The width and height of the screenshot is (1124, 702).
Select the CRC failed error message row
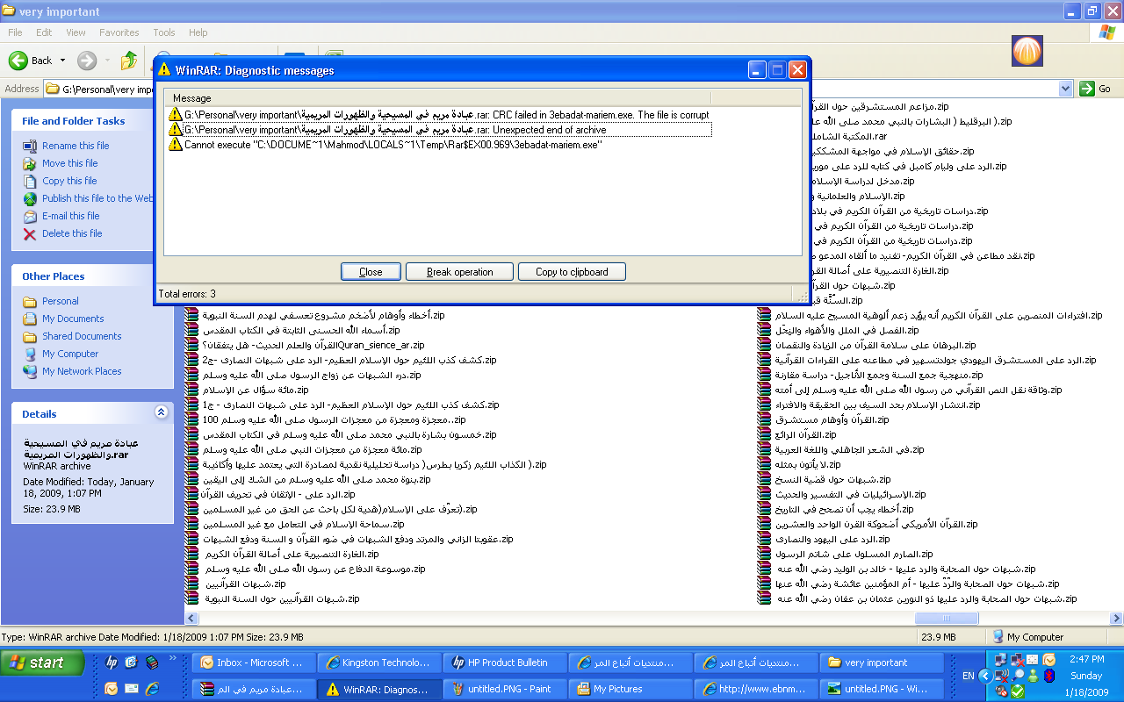coord(439,115)
